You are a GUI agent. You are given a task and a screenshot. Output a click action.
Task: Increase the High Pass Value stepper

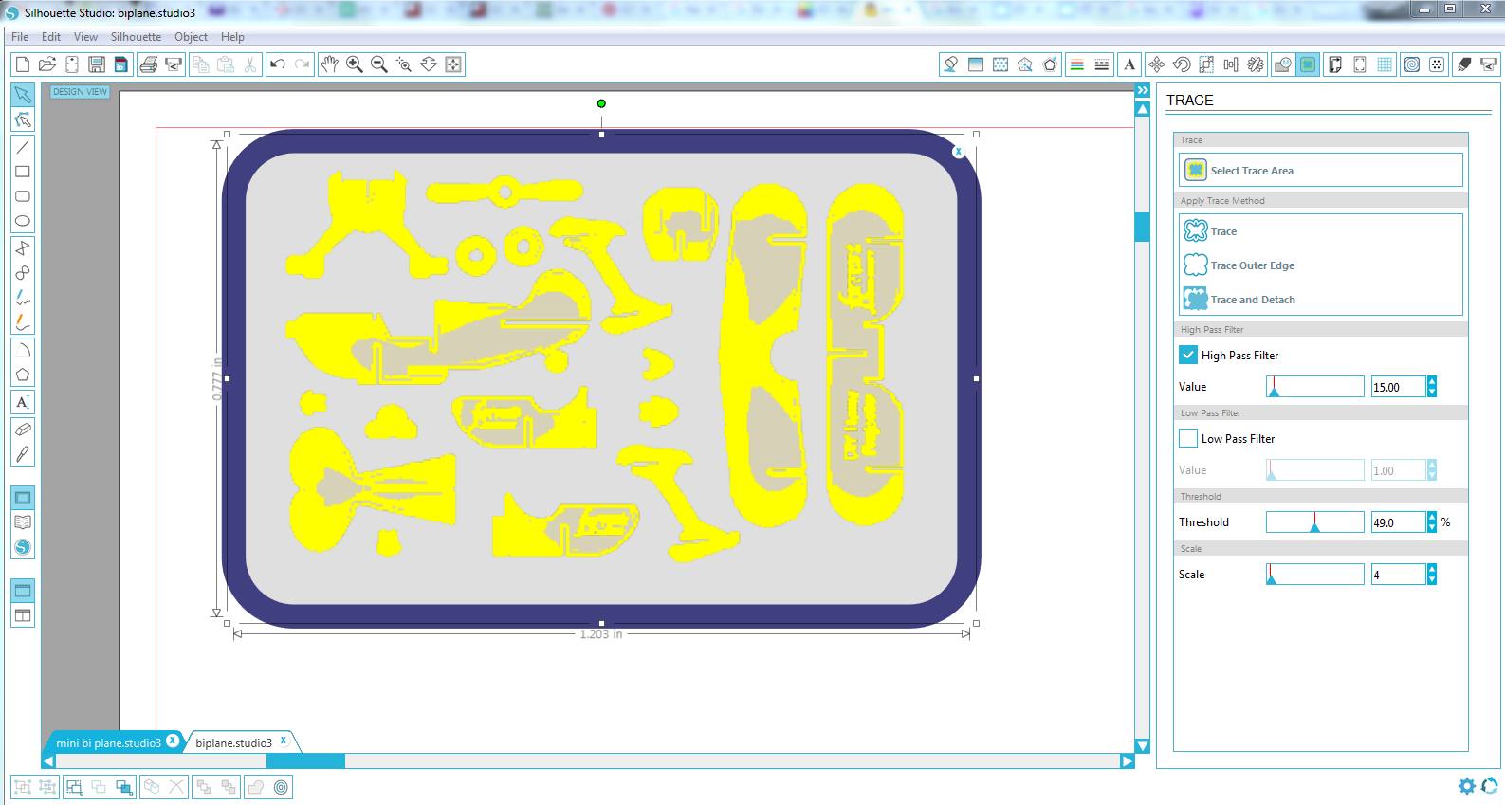coord(1432,381)
